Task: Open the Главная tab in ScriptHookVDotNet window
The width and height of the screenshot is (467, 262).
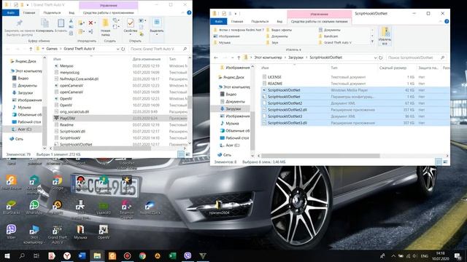Action: point(237,21)
